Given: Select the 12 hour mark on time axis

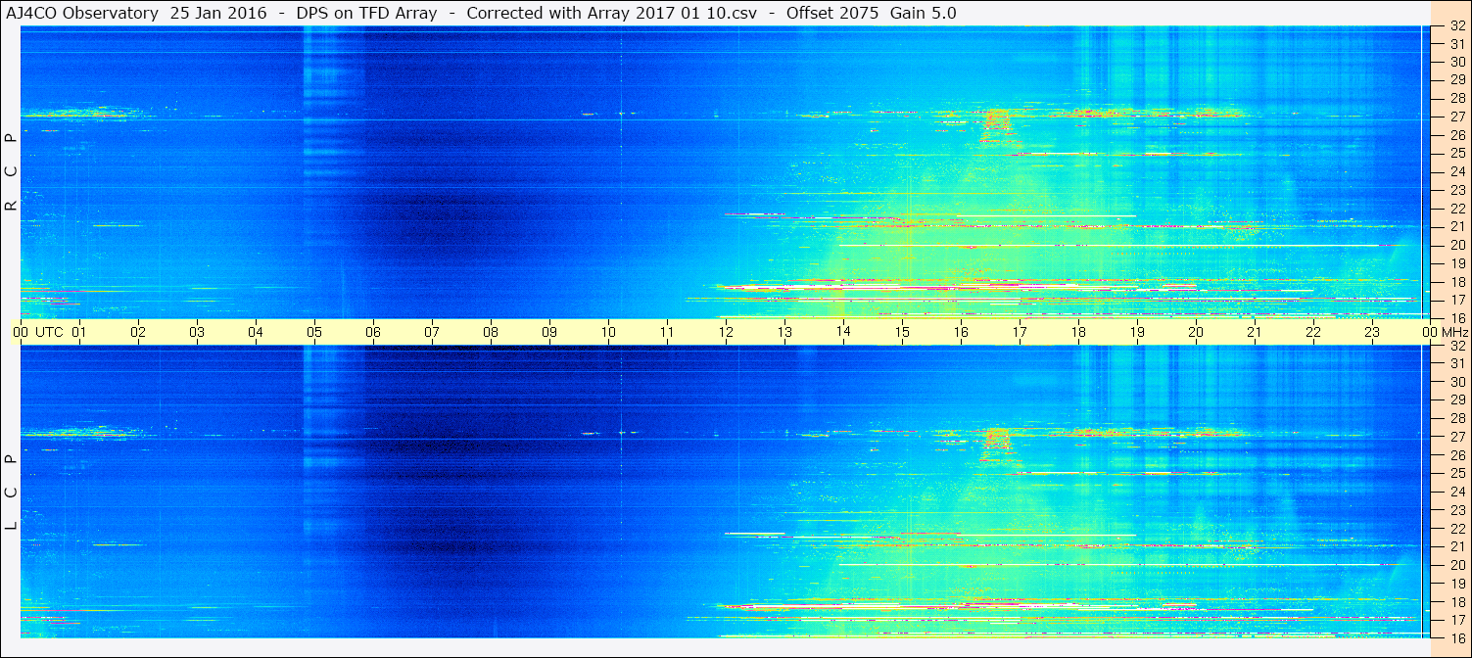Looking at the screenshot, I should click(x=726, y=332).
